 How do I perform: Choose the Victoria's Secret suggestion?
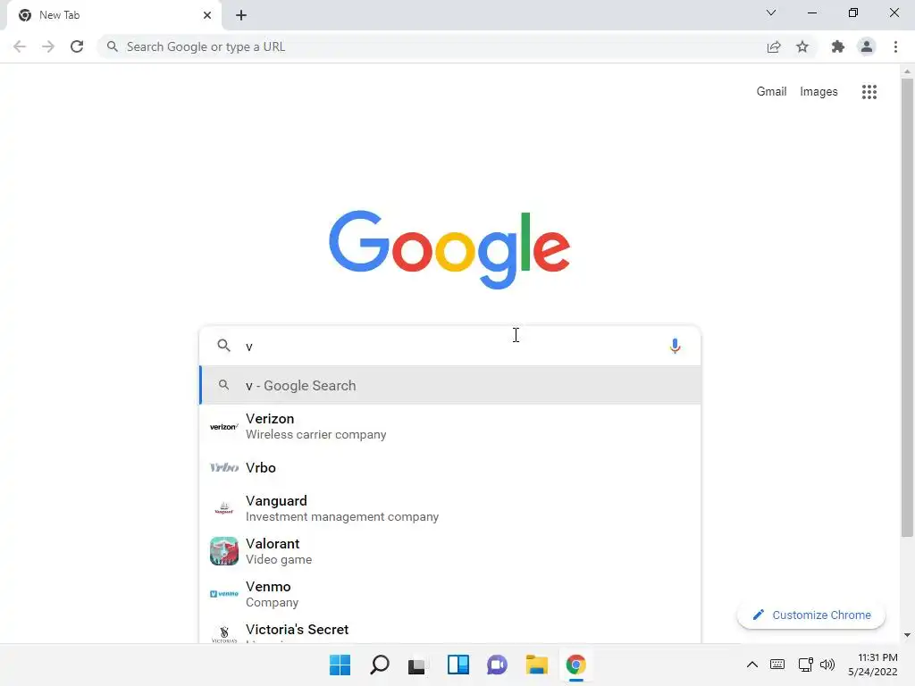[450, 631]
